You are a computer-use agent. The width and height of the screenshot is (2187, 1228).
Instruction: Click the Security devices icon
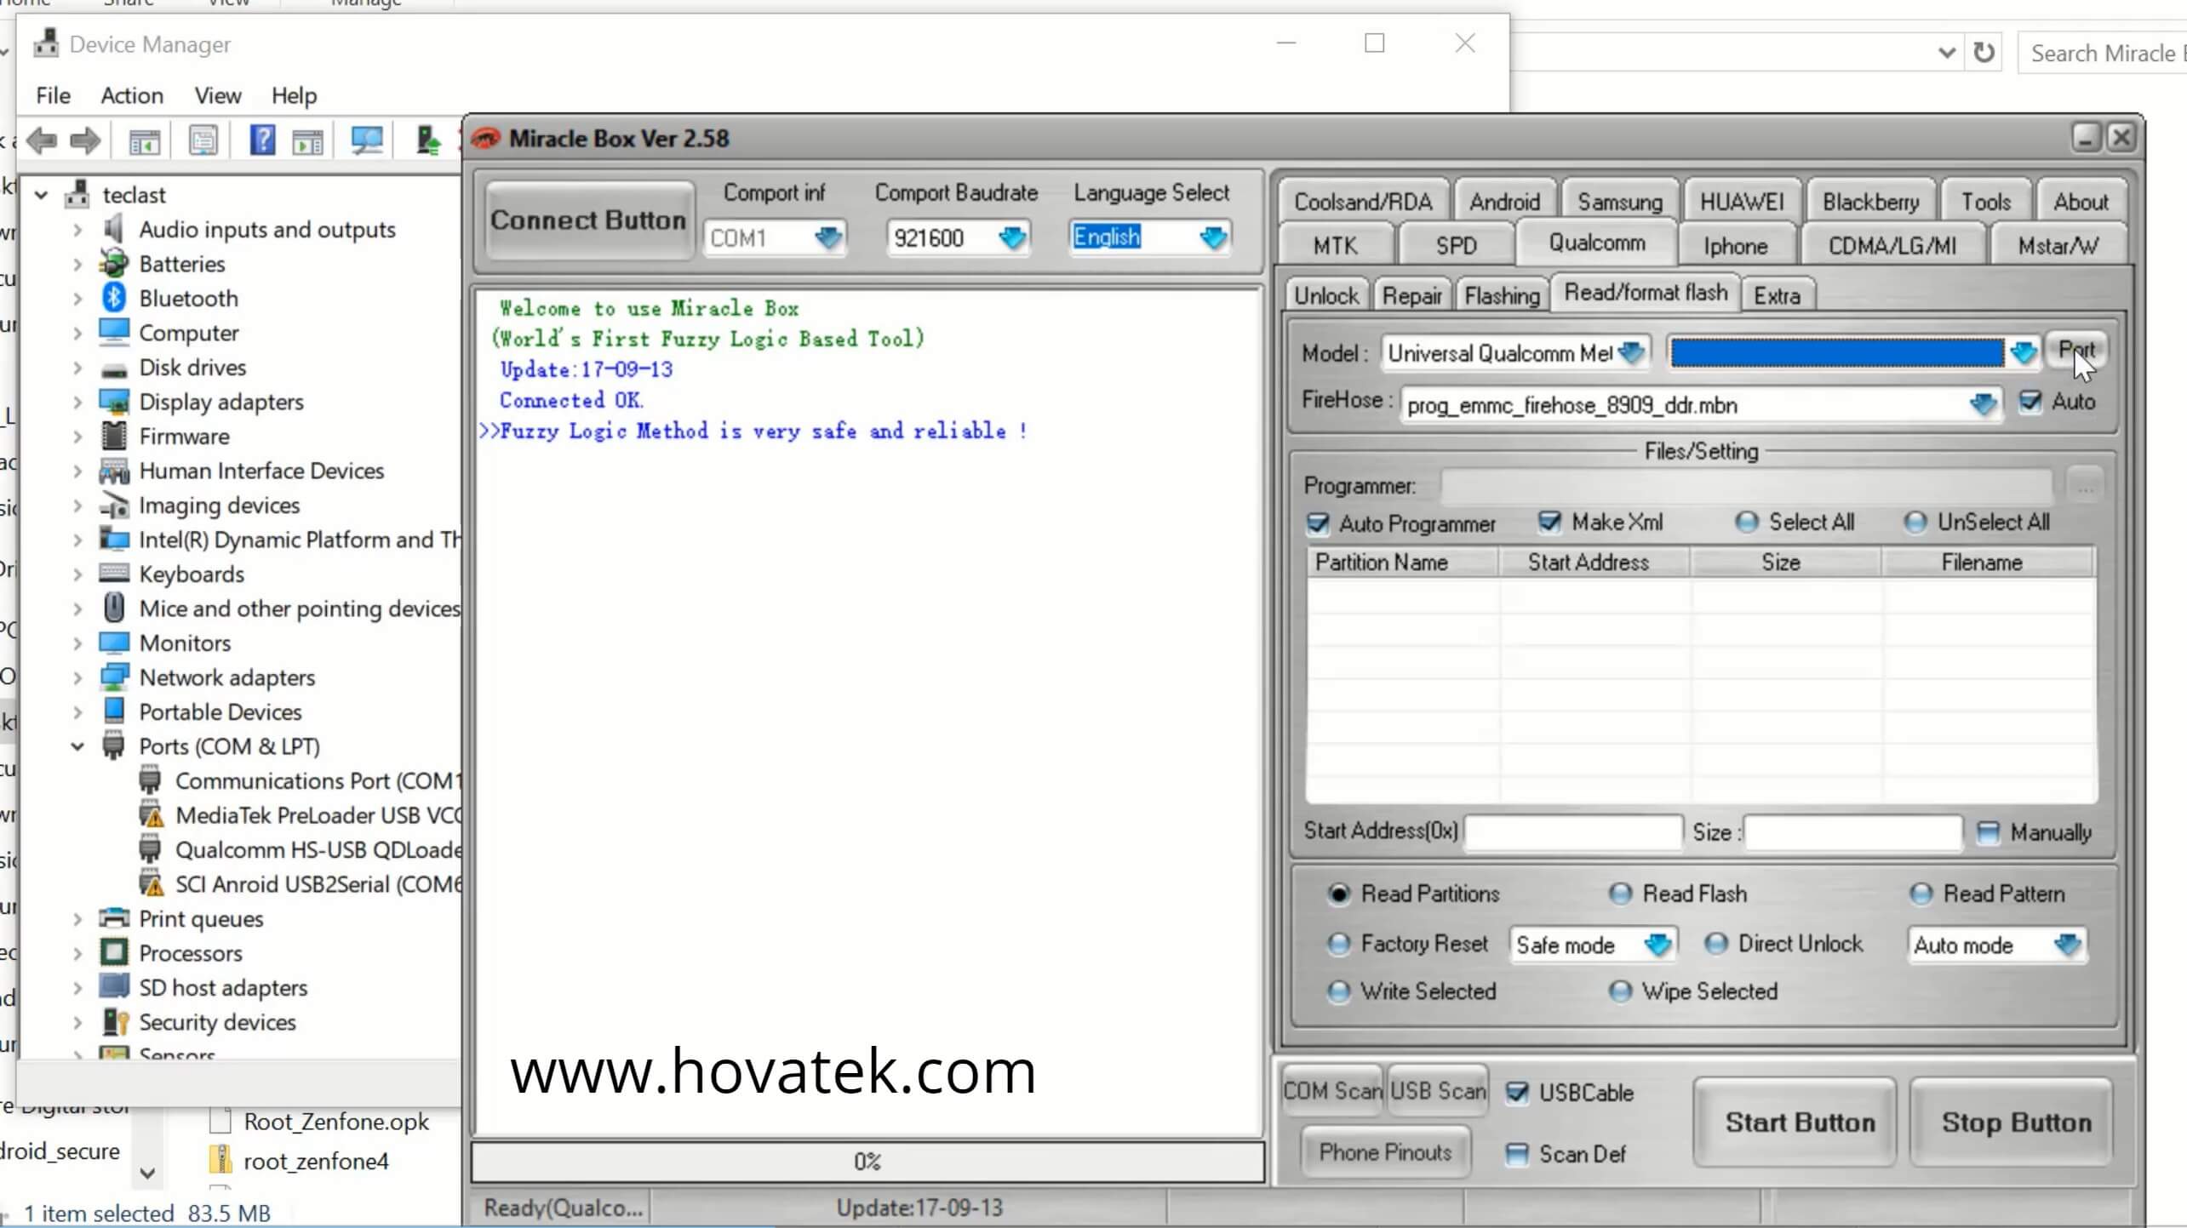[x=115, y=1021]
